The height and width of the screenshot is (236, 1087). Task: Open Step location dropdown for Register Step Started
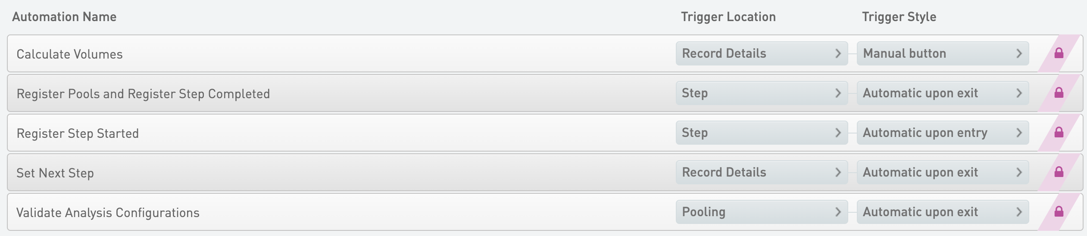point(762,133)
